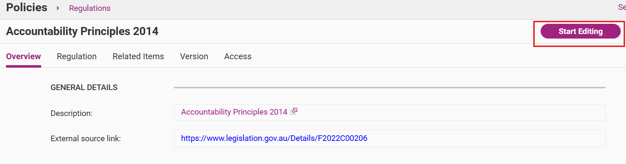The width and height of the screenshot is (626, 164).
Task: Go to the Related Items tab
Action: click(x=138, y=56)
